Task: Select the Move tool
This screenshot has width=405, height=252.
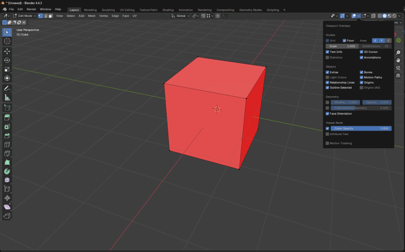Action: pos(7,51)
